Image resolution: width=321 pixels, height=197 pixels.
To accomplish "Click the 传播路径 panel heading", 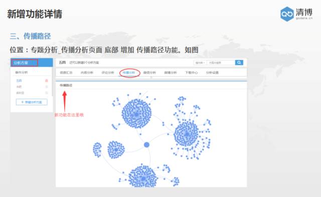I will tap(66, 85).
